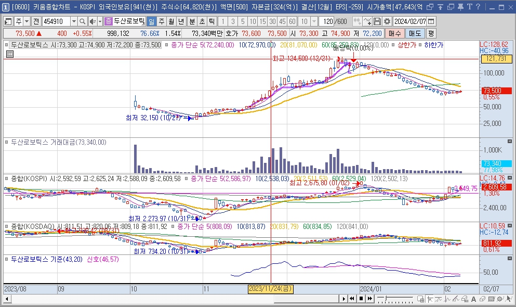Click the fast-forward double-arrow control

pos(370,299)
